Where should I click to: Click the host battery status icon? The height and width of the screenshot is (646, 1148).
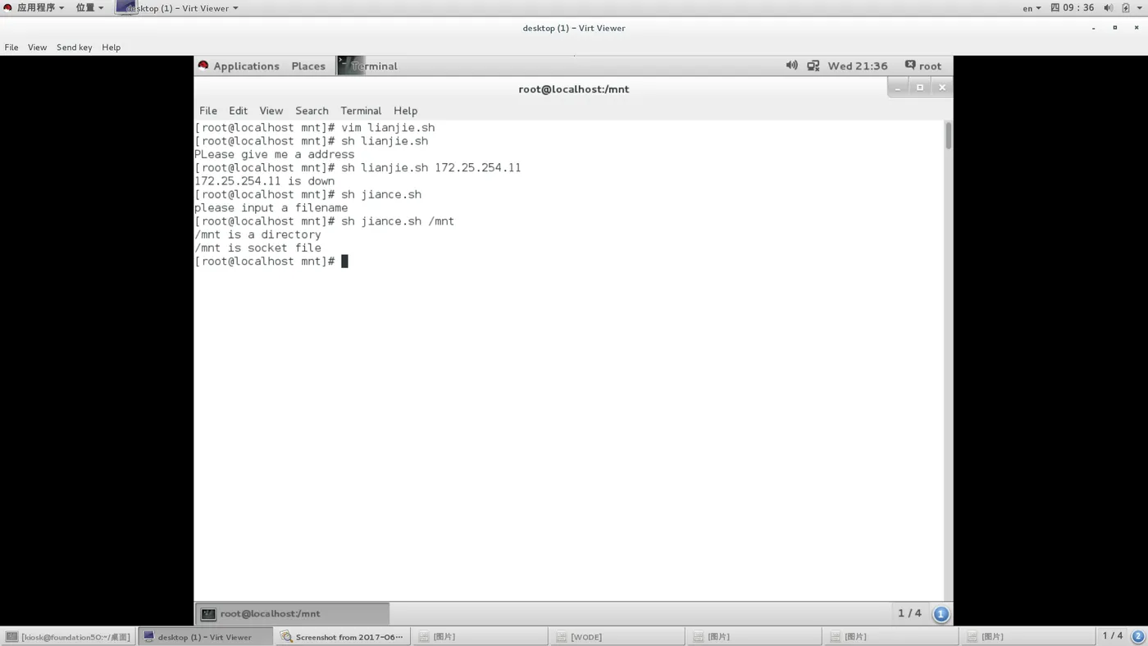coord(1126,8)
